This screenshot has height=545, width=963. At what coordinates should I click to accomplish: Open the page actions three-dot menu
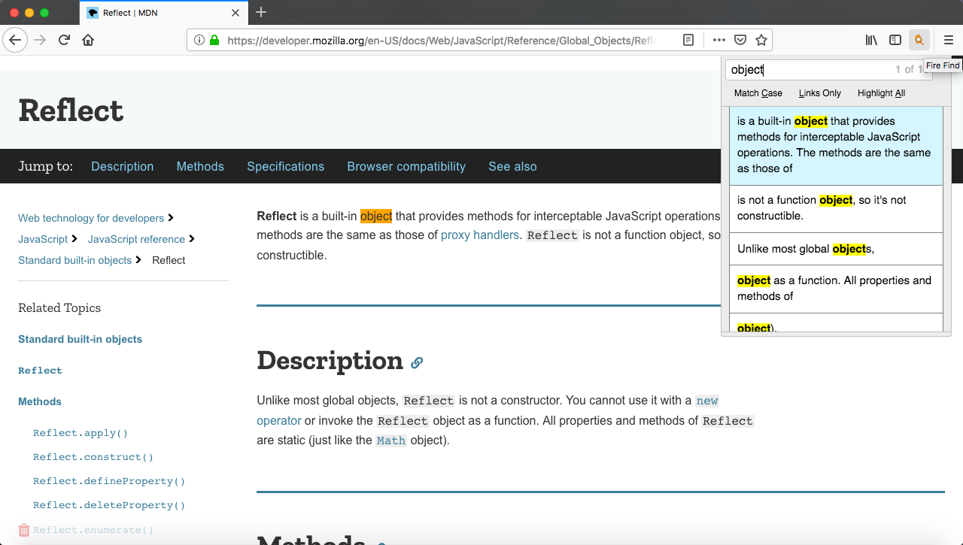[719, 40]
